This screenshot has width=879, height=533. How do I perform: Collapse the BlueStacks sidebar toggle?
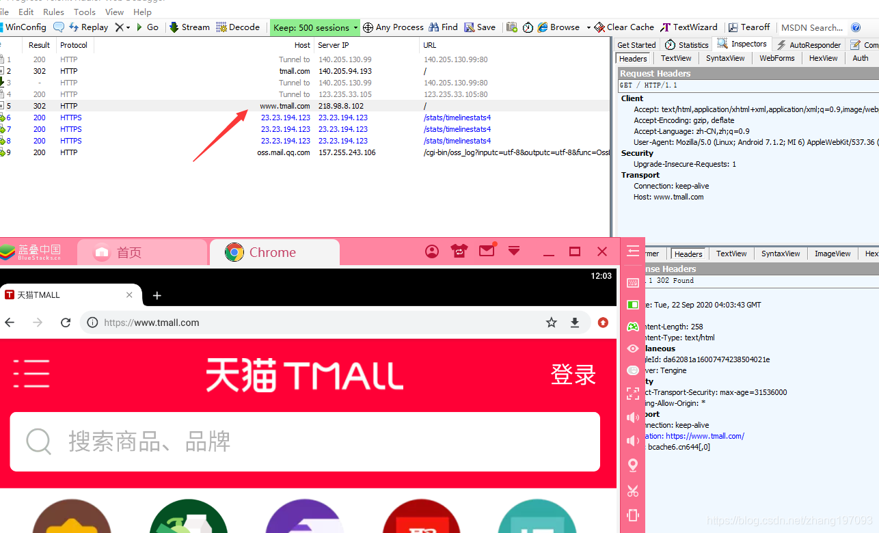(x=633, y=251)
